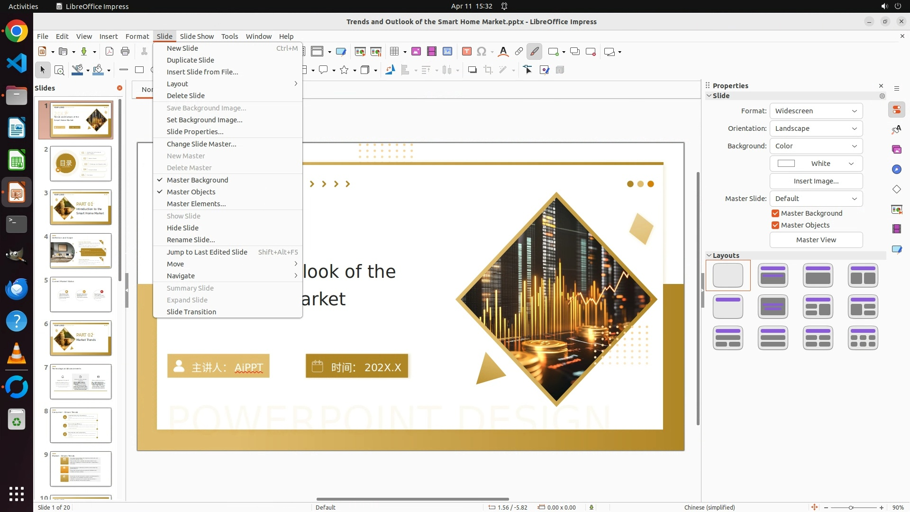
Task: Uncheck Master Objects checkbox in Properties
Action: pyautogui.click(x=775, y=225)
